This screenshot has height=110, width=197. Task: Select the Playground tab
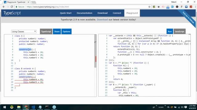[x=132, y=13]
